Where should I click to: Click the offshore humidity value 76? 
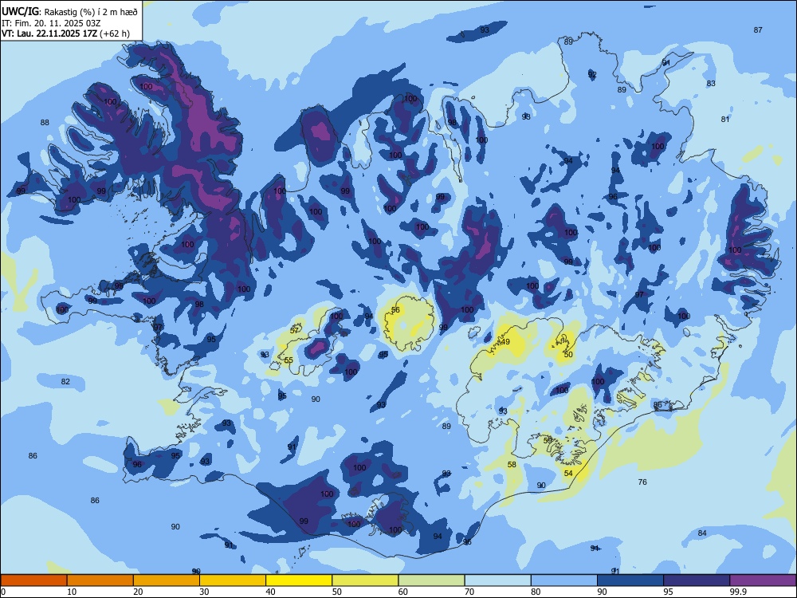pos(642,482)
